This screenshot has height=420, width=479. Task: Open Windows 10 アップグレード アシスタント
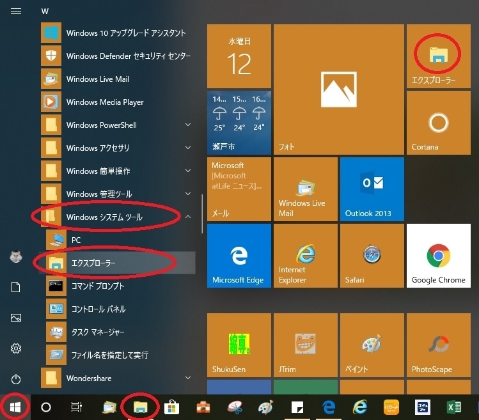tap(118, 33)
